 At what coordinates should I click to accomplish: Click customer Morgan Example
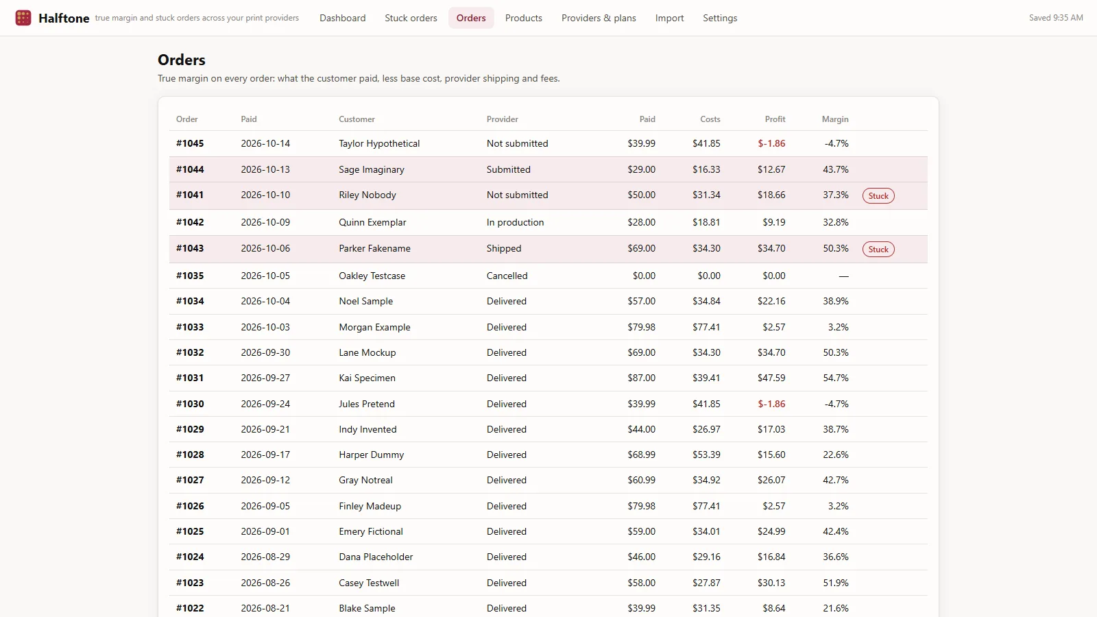tap(374, 327)
